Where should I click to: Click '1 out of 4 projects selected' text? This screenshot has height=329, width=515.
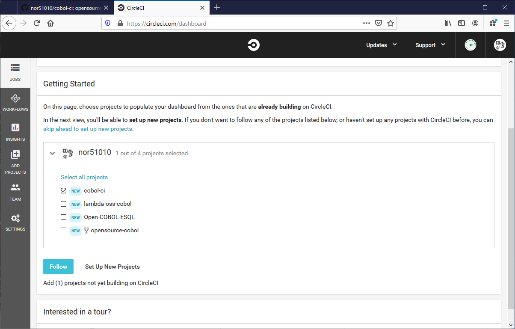pos(151,153)
